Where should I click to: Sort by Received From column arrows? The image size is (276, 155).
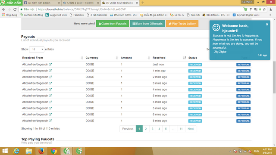82,58
